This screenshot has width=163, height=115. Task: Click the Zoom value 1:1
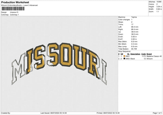(158, 11)
